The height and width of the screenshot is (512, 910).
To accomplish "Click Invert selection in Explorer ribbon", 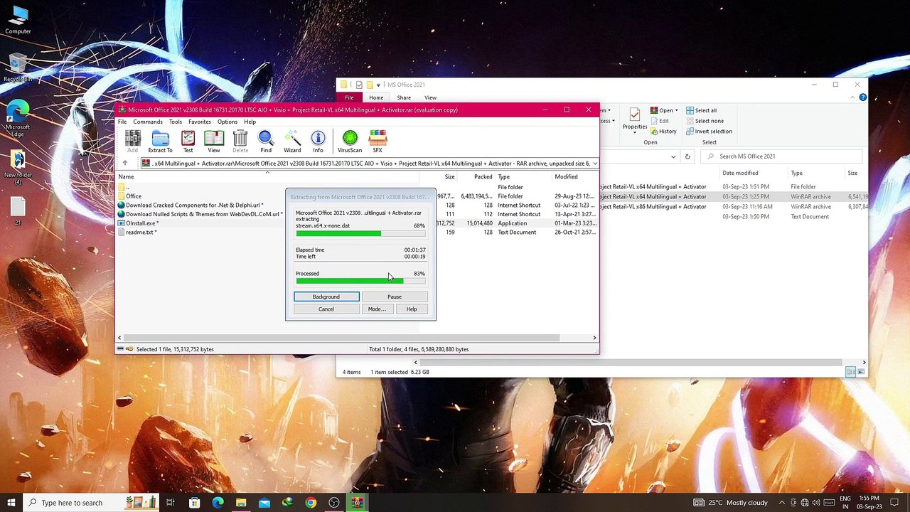I will tap(709, 132).
